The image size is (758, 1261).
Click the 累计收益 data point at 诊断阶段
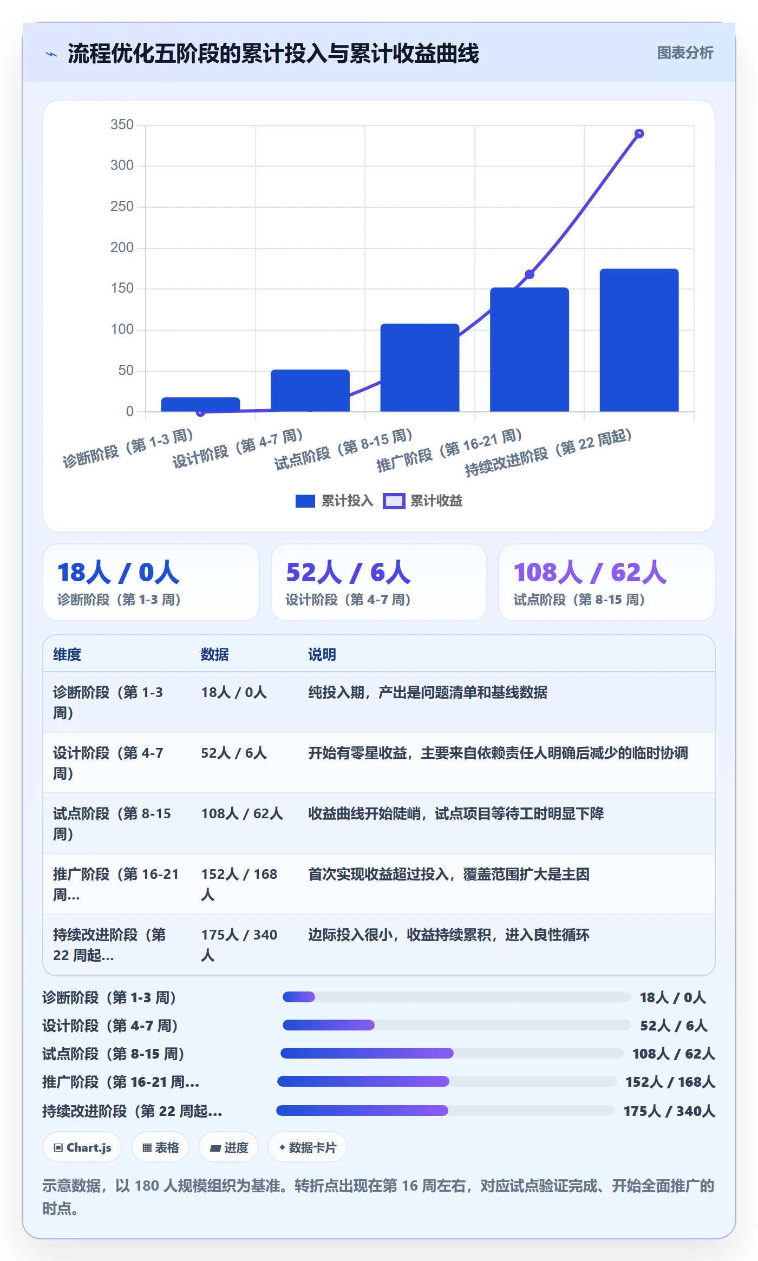point(200,412)
